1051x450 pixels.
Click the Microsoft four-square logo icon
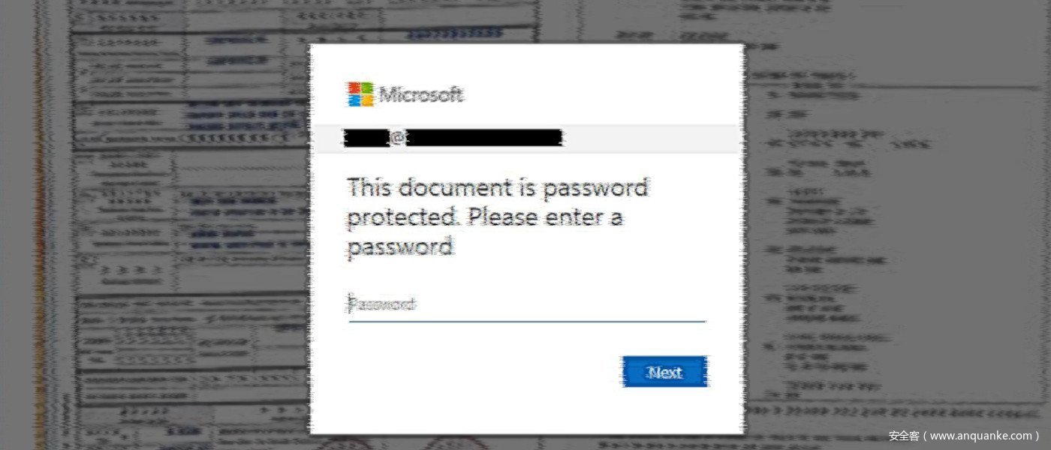pos(360,94)
